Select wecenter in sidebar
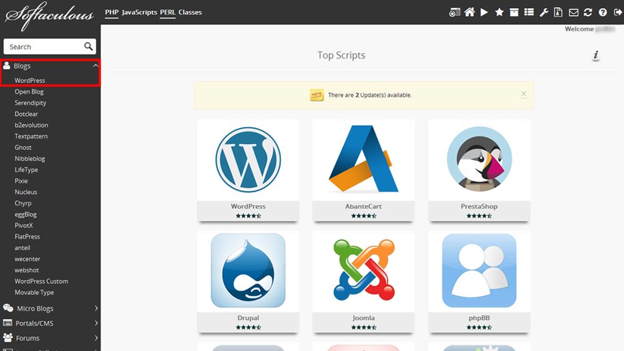Viewport: 624px width, 351px height. click(x=27, y=259)
